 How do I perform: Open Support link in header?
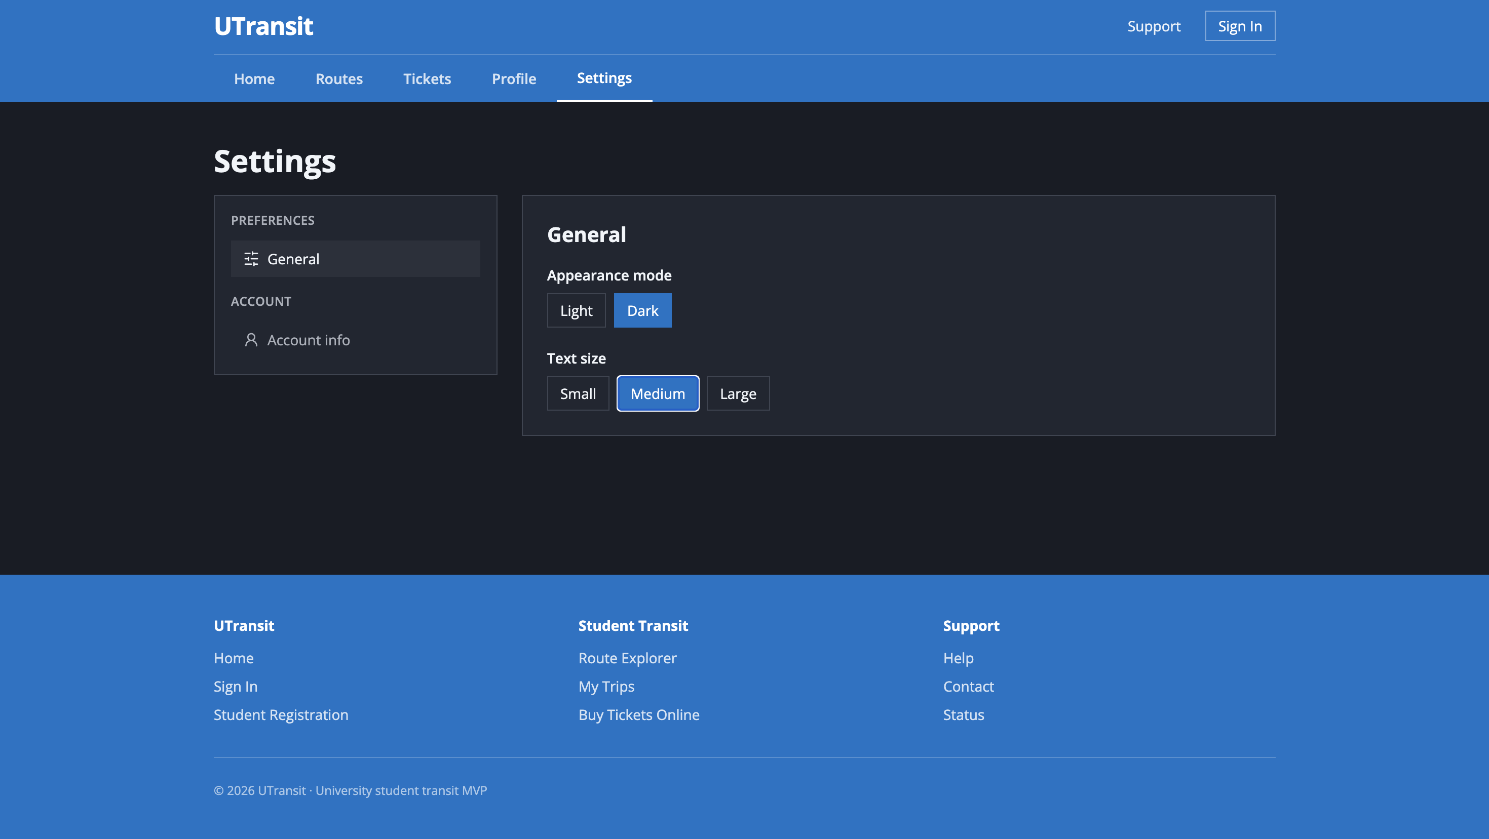(x=1153, y=26)
